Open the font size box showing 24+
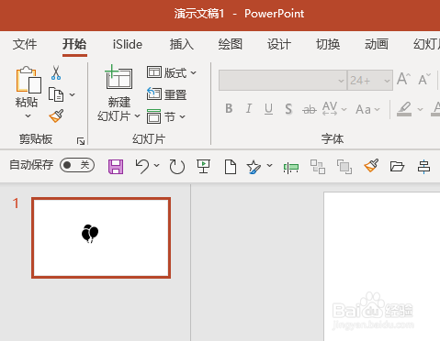Screen dimensions: 440x341 [370, 81]
